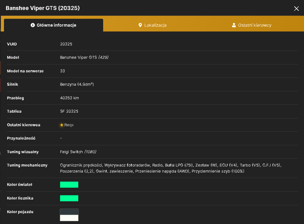Click the info icon beside Główne informacje
The image size is (304, 224).
[33, 25]
